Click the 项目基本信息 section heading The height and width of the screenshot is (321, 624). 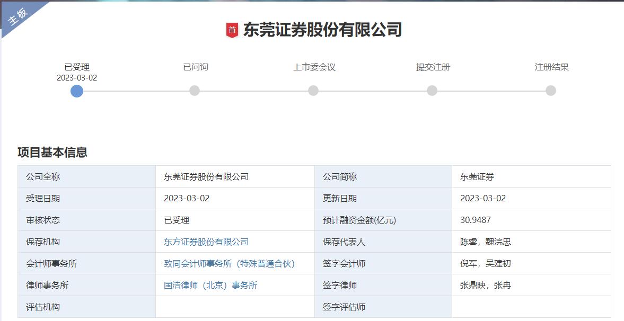coord(52,153)
